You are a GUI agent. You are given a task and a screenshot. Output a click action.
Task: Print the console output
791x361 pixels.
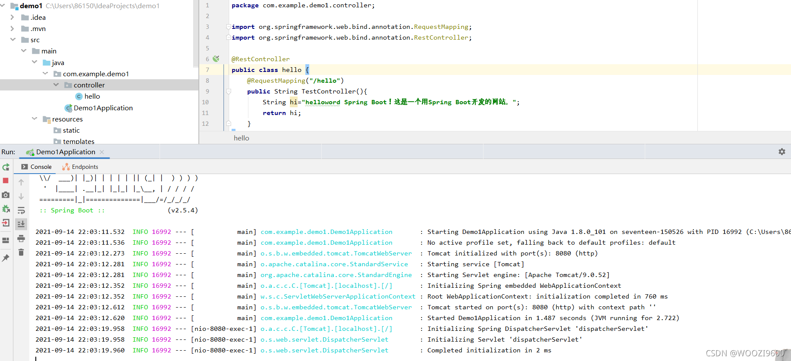click(21, 238)
